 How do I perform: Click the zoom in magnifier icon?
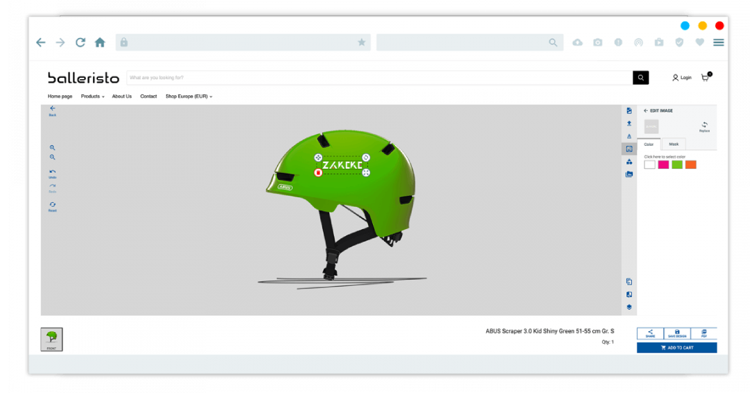pos(52,148)
